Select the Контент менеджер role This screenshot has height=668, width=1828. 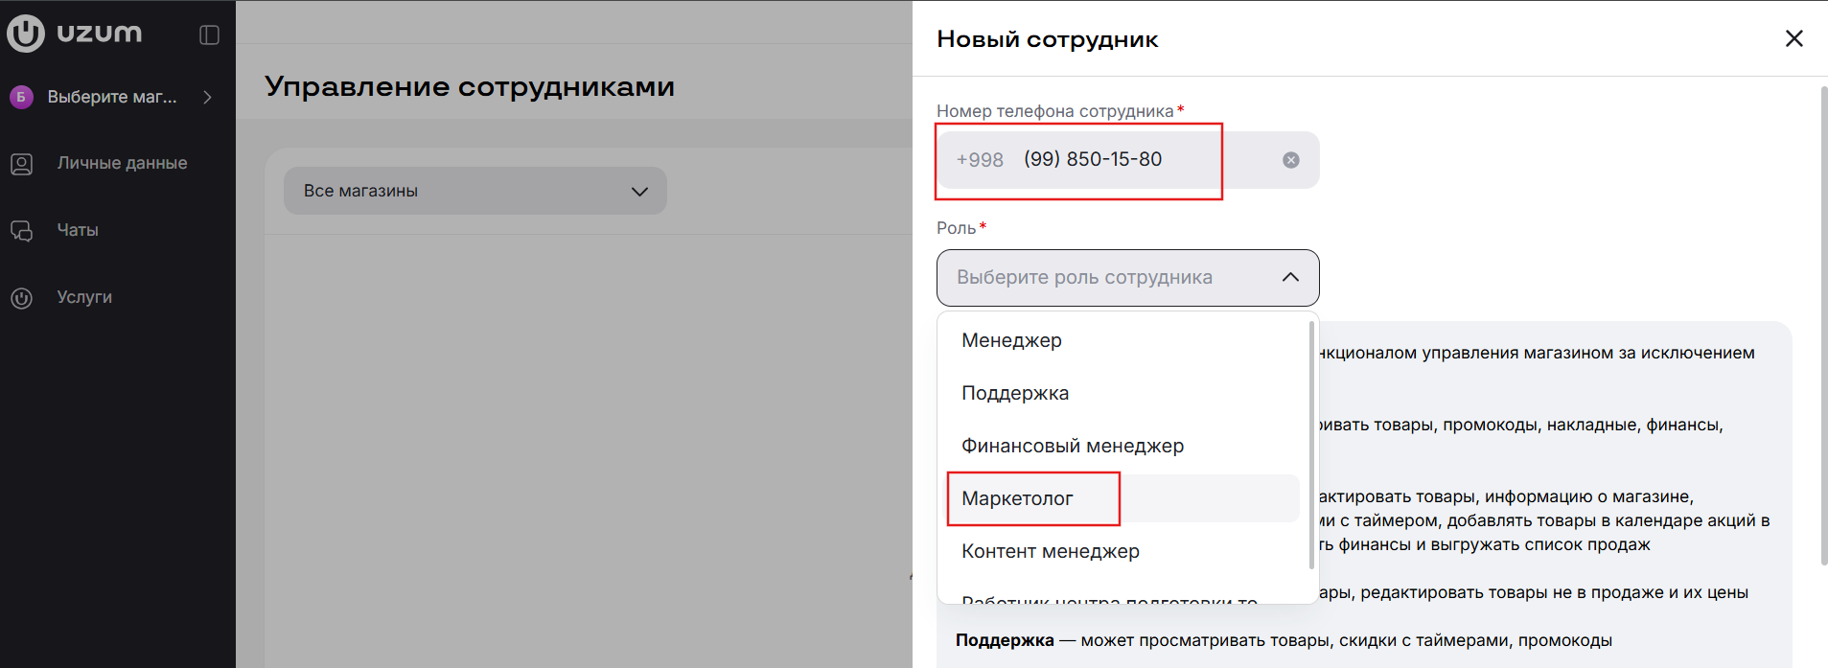click(1122, 551)
